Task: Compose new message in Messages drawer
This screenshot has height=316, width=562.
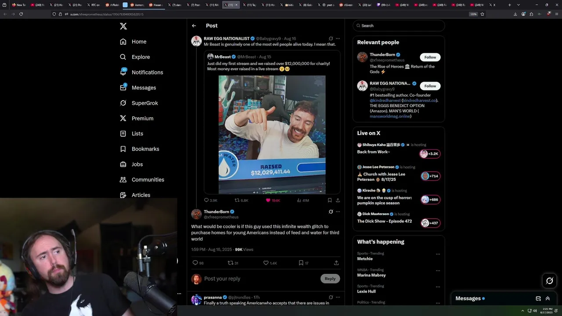Action: (538, 298)
